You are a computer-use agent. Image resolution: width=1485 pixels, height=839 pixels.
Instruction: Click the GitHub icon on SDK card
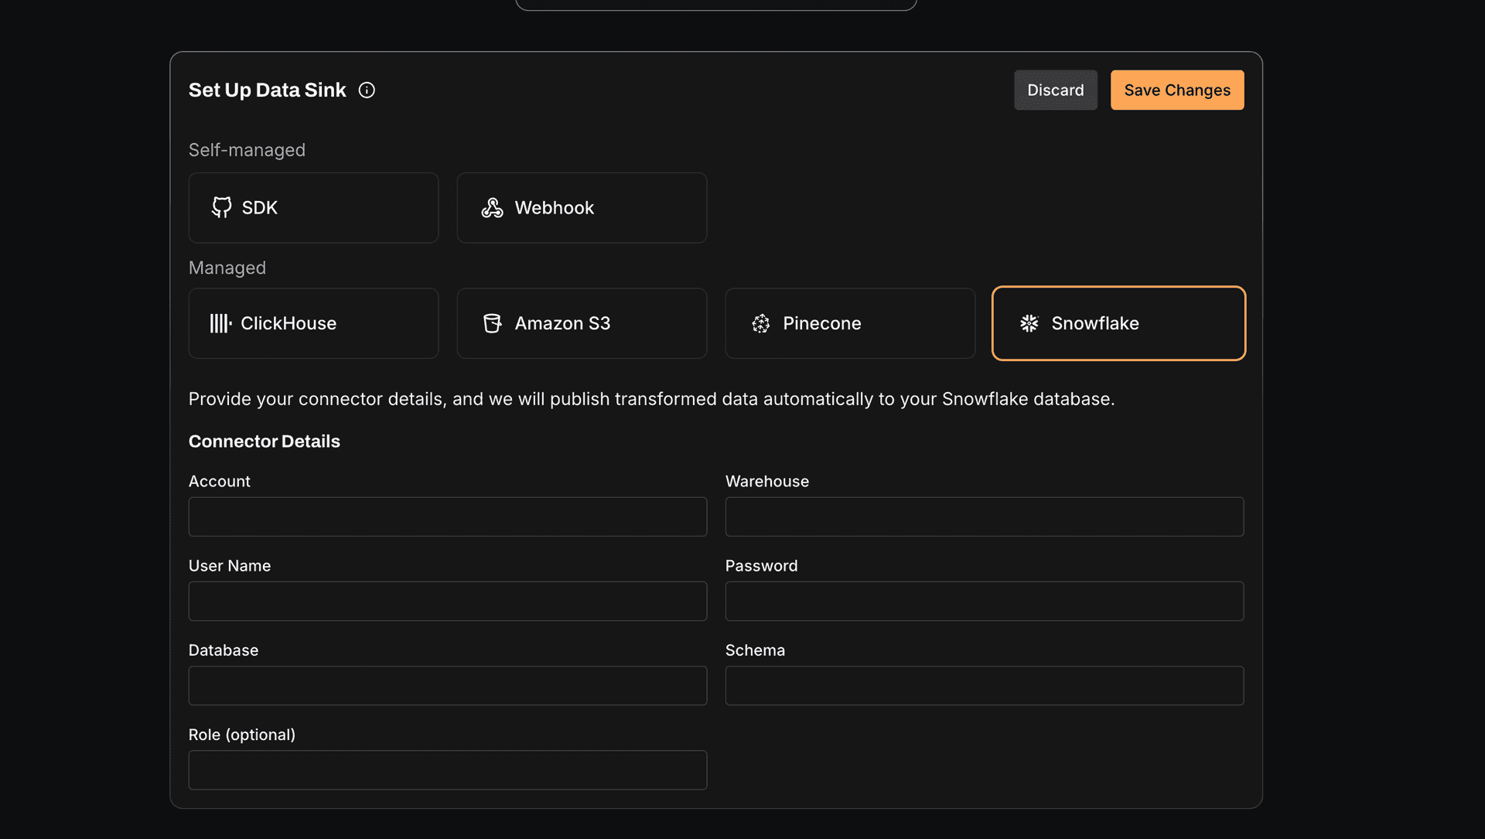221,207
